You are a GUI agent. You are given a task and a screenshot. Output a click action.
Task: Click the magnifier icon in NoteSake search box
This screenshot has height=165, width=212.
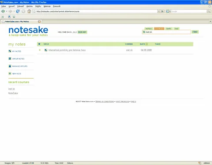144,32
